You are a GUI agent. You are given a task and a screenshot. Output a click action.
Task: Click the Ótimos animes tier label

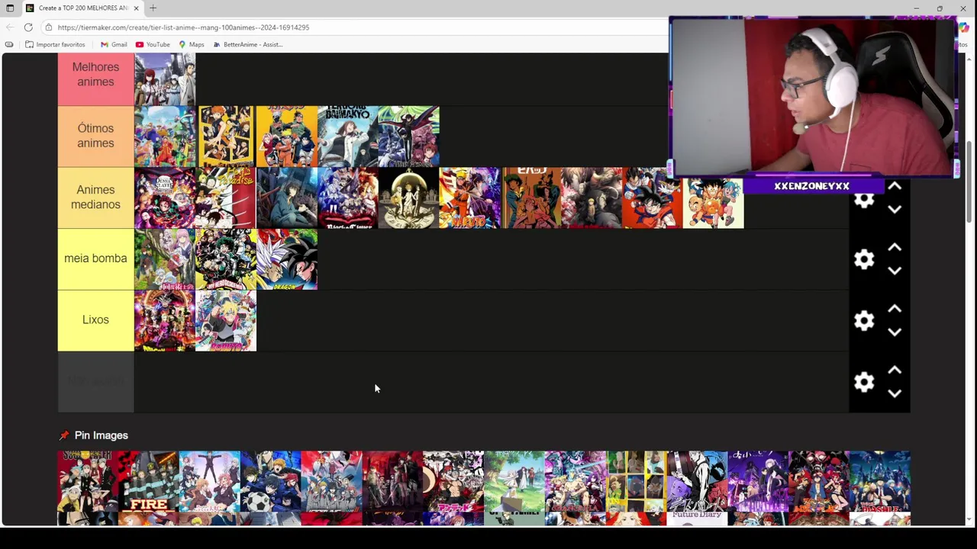(x=95, y=136)
